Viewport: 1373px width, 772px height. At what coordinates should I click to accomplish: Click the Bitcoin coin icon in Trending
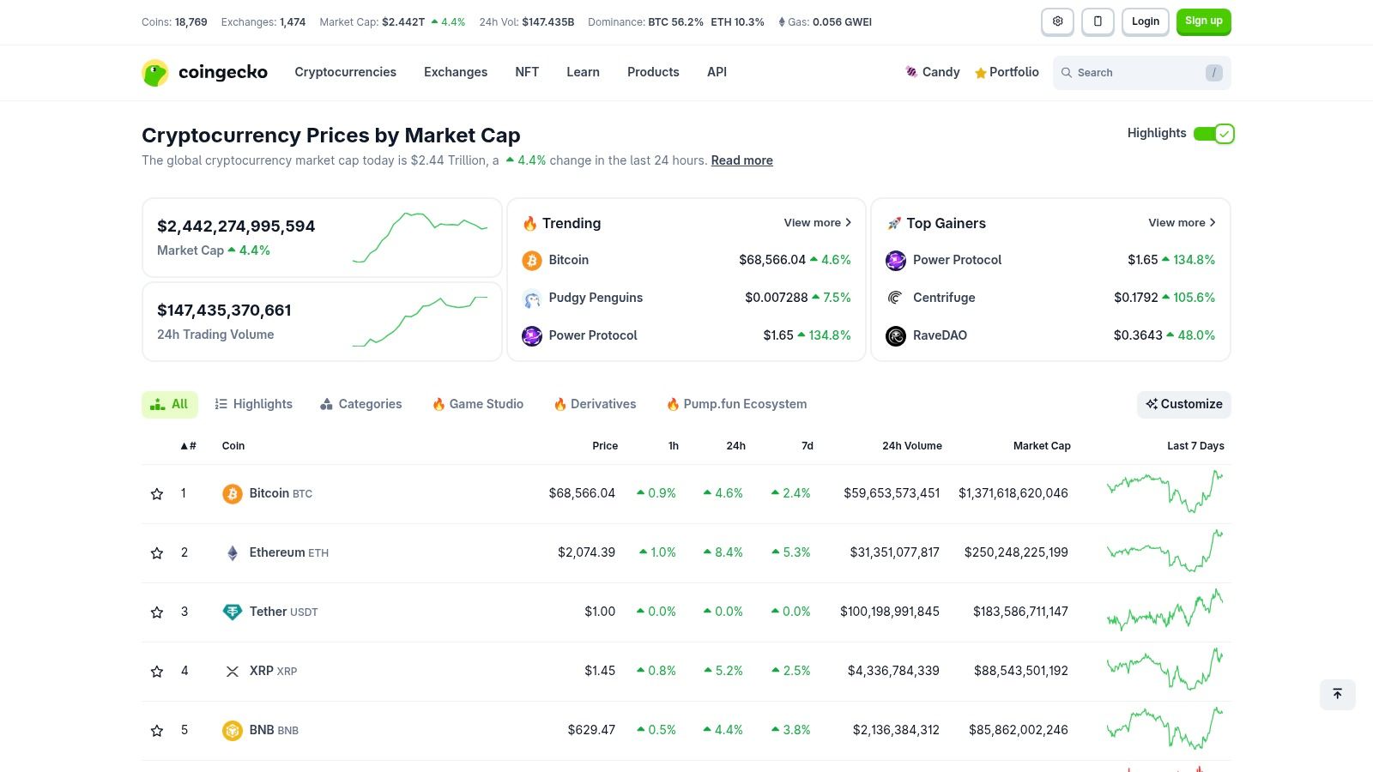(531, 260)
